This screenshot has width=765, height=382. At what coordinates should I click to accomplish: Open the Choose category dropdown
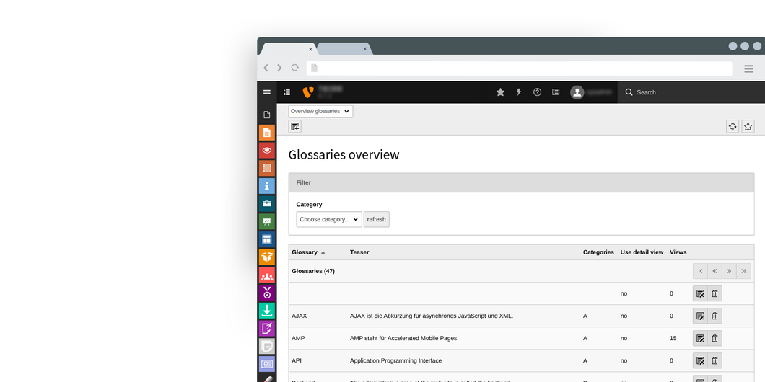click(x=329, y=219)
